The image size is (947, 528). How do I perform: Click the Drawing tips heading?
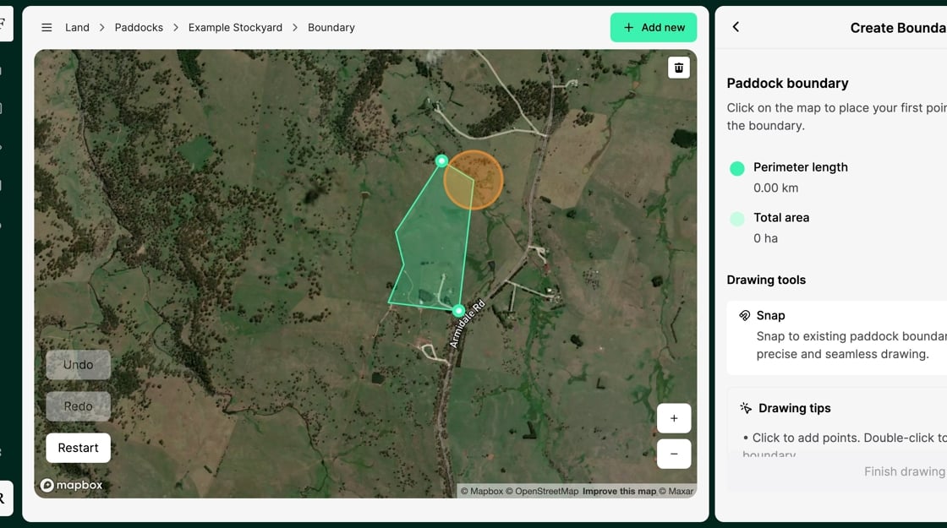pos(794,408)
